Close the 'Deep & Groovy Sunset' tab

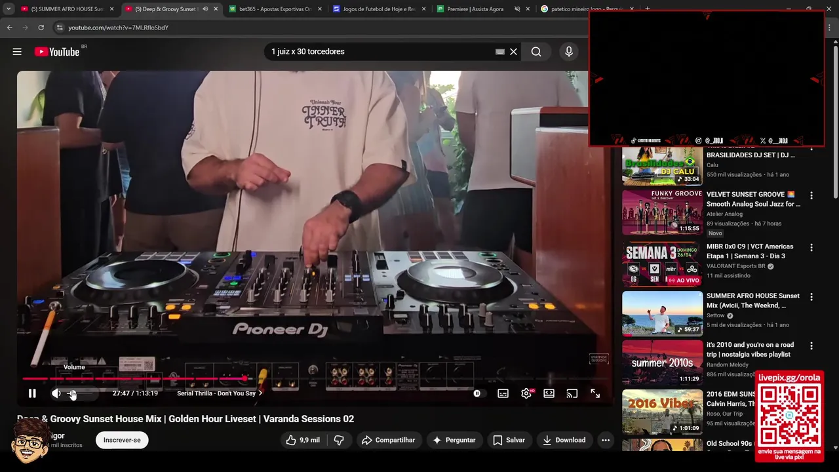pyautogui.click(x=216, y=9)
